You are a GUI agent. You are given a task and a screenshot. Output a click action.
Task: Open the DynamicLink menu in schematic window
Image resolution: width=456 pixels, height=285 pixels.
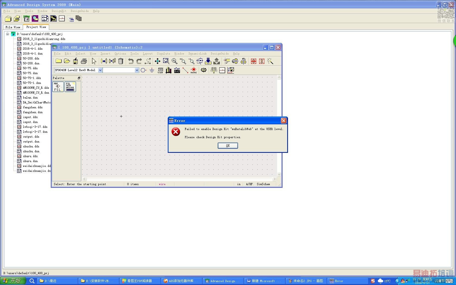(x=198, y=54)
